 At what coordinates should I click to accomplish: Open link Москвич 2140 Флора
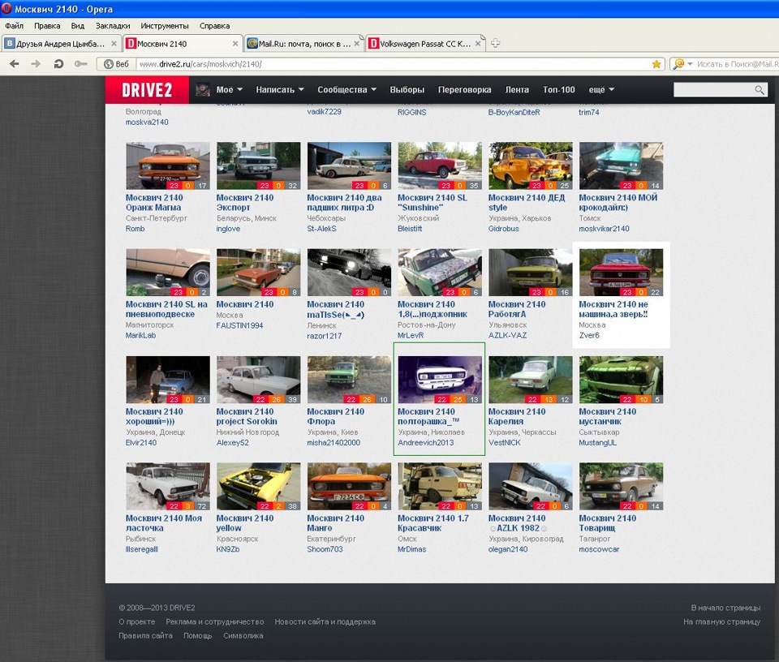point(335,417)
